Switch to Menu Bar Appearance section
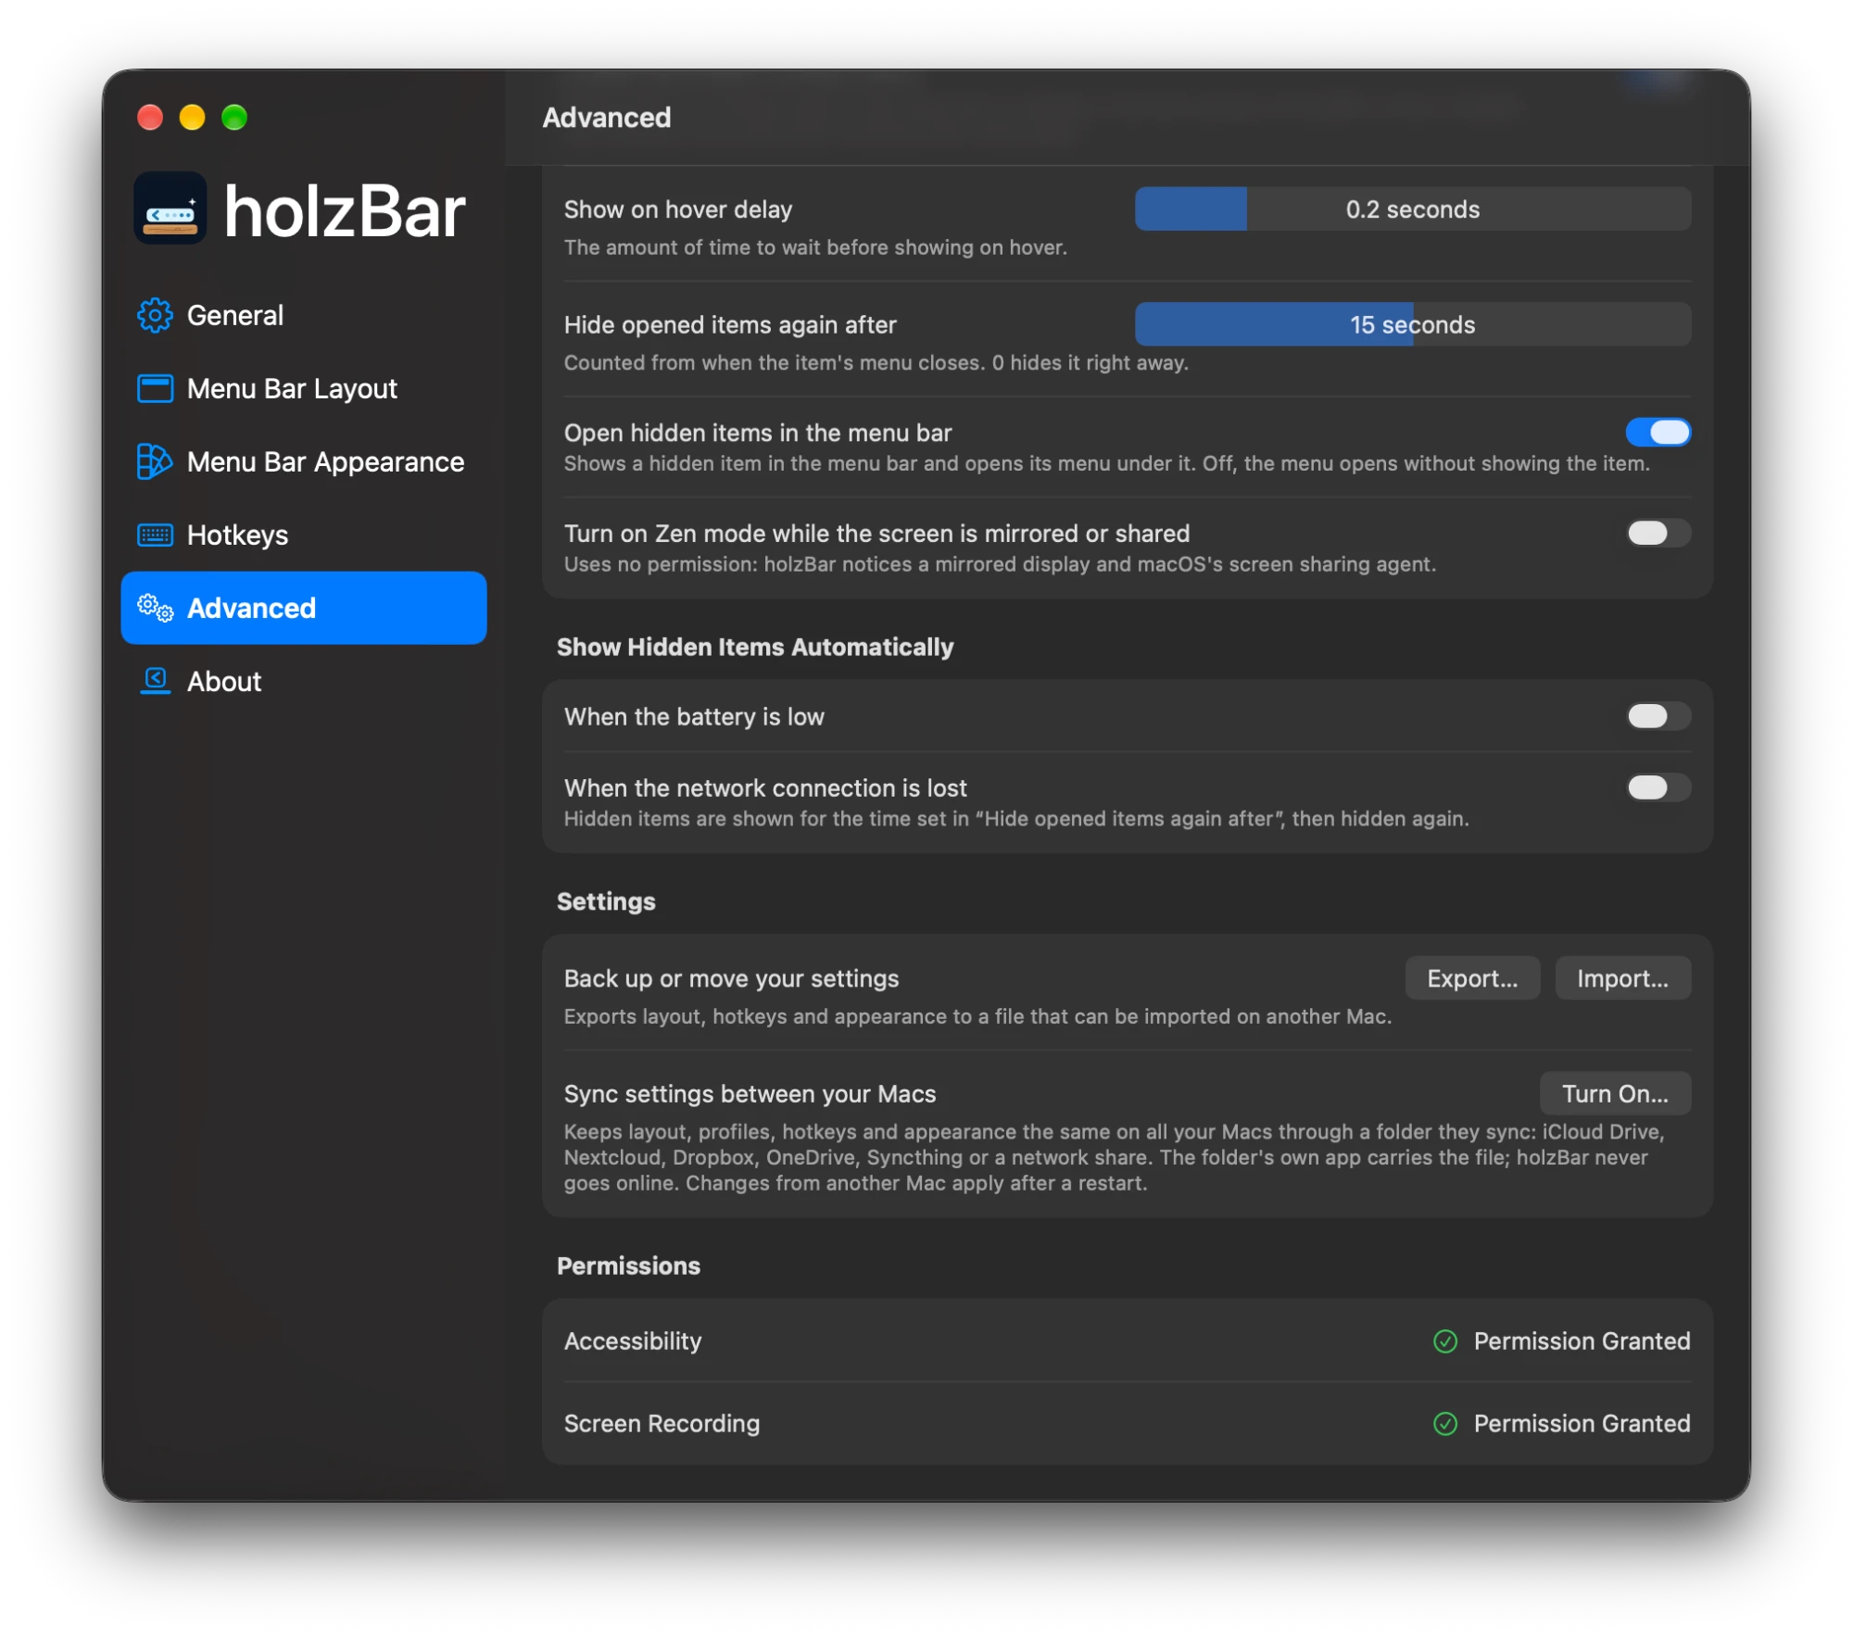Viewport: 1853px width, 1637px height. (304, 461)
